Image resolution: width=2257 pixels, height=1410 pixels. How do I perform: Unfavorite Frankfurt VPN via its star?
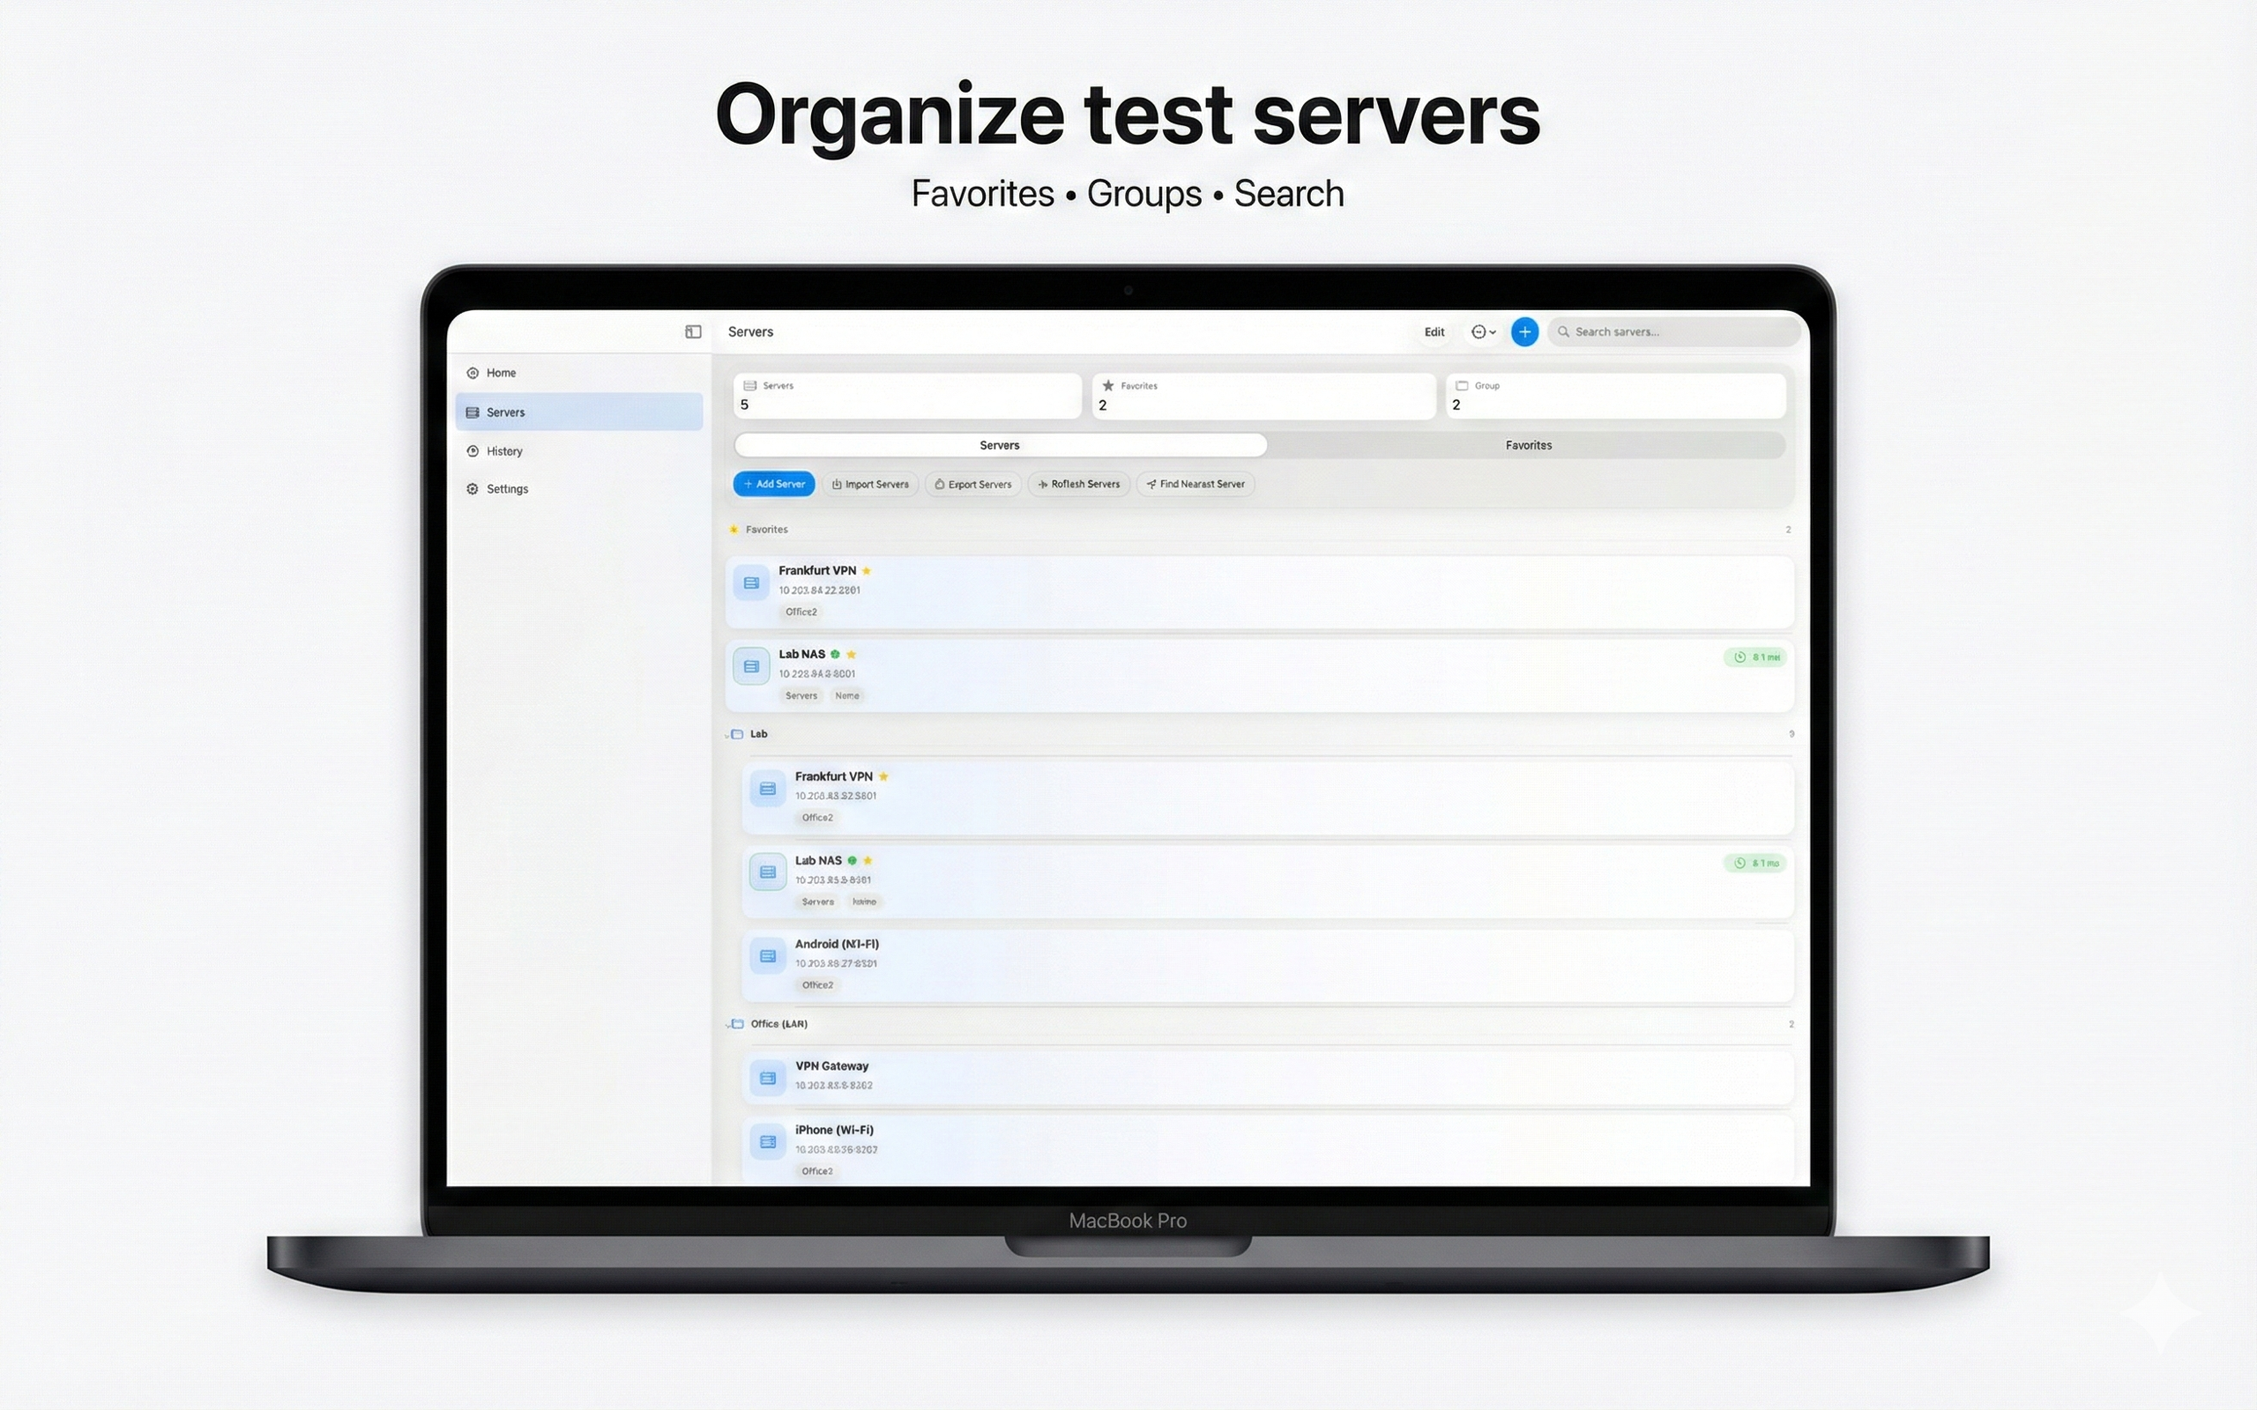[x=867, y=570]
